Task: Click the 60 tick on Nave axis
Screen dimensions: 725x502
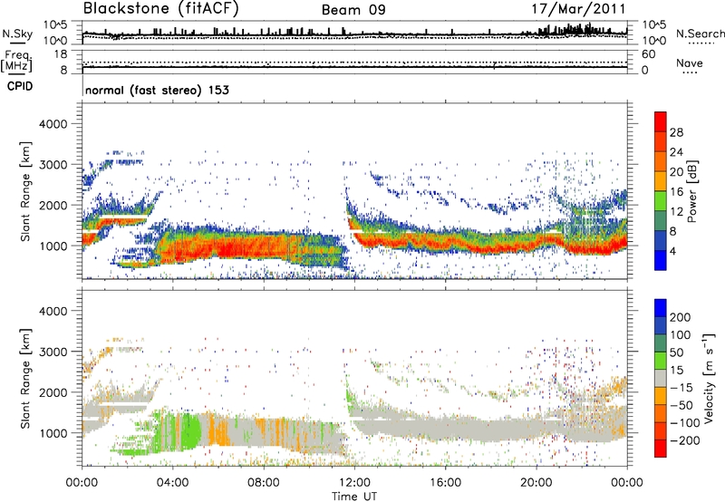Action: pos(649,54)
